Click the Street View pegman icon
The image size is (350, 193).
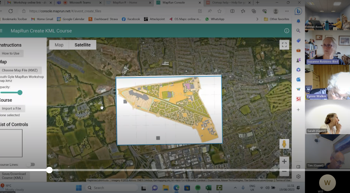[284, 144]
